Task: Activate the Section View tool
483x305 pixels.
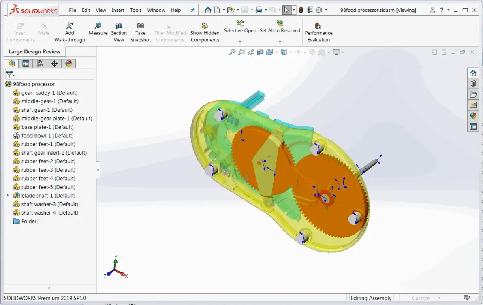Action: [x=119, y=32]
